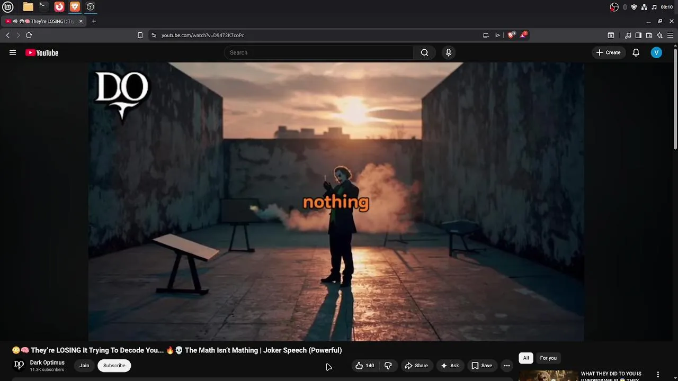Go forward in browser history
Image resolution: width=678 pixels, height=381 pixels.
(18, 35)
